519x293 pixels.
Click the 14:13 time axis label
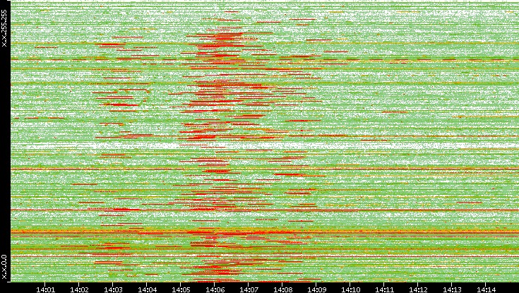(452, 289)
